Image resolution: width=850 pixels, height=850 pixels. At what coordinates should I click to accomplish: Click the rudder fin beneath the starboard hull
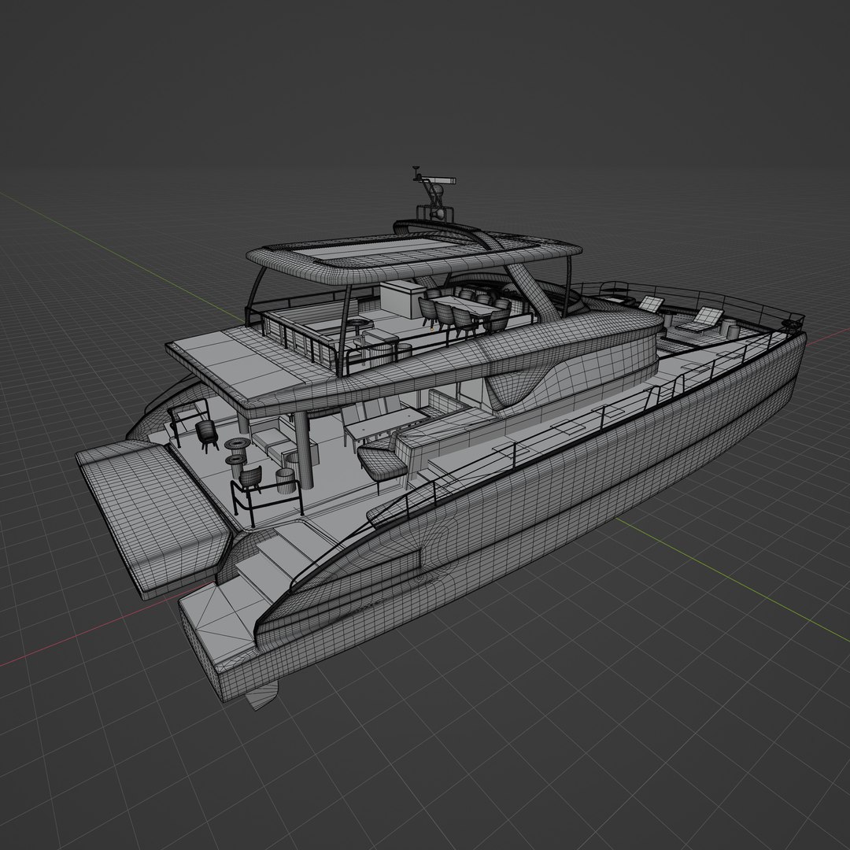point(261,696)
